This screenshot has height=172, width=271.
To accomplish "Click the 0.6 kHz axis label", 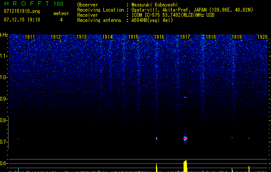I will tap(3, 163).
